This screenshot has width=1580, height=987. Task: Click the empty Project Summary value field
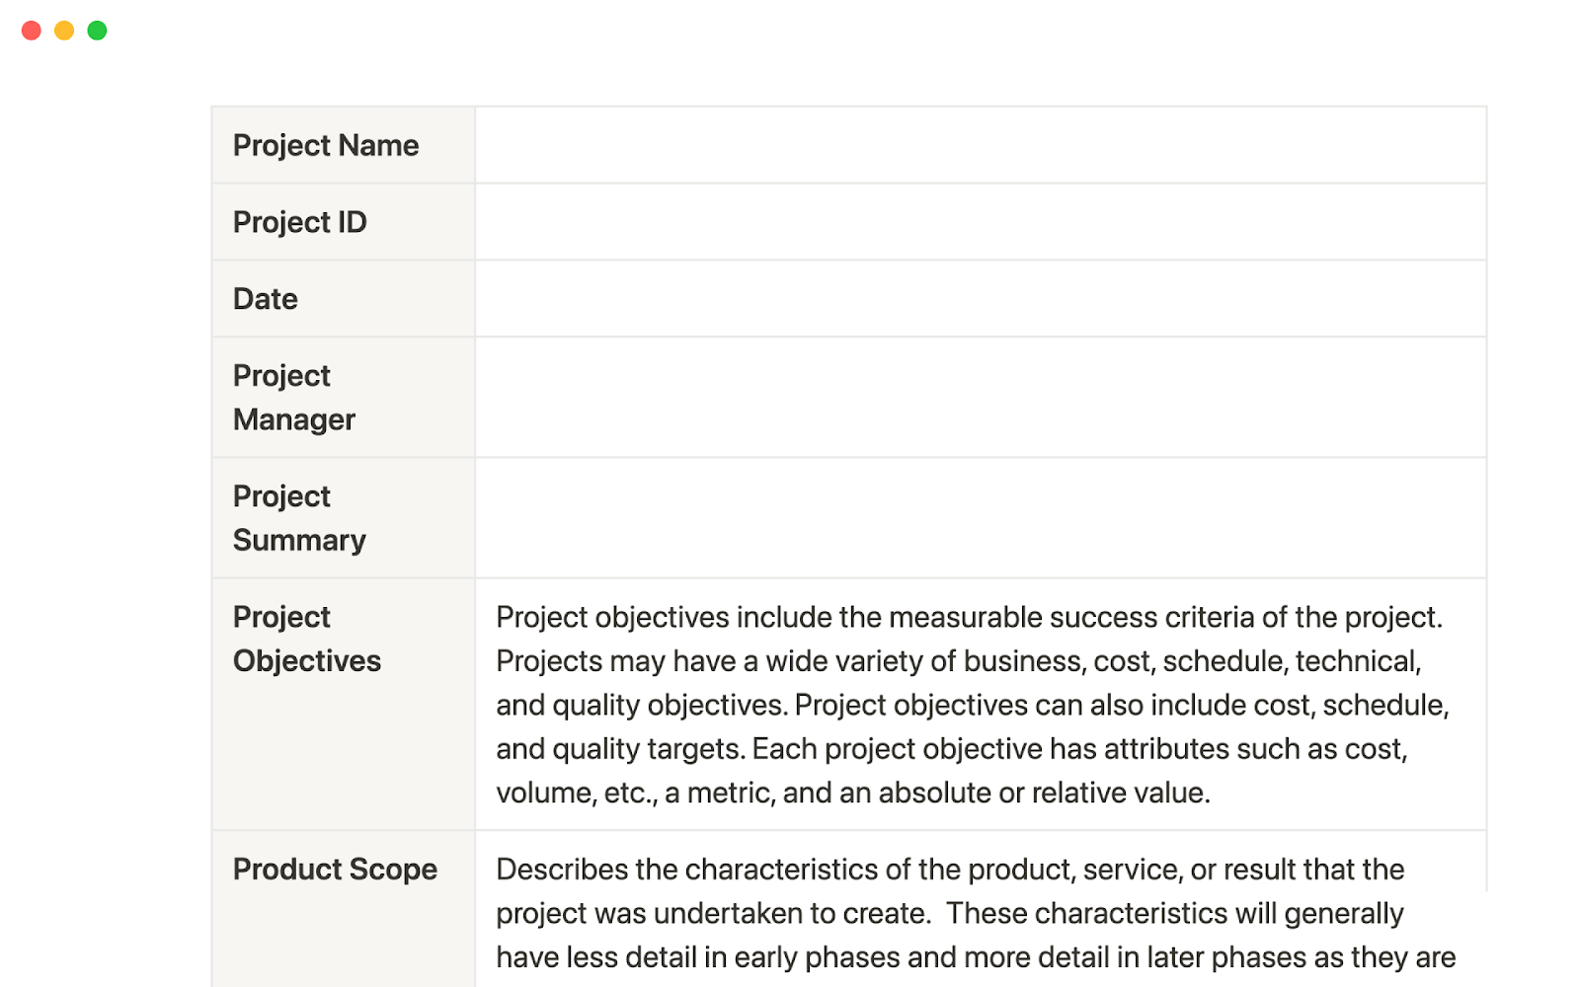coord(978,517)
